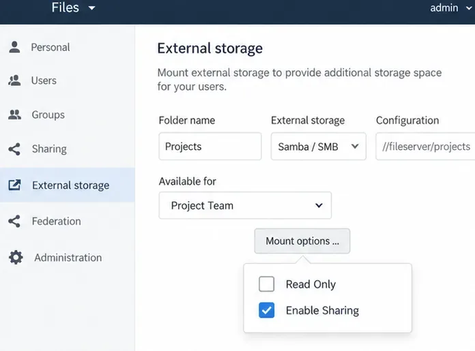Viewport: 475px width, 351px height.
Task: Click the admin username in header
Action: click(444, 8)
